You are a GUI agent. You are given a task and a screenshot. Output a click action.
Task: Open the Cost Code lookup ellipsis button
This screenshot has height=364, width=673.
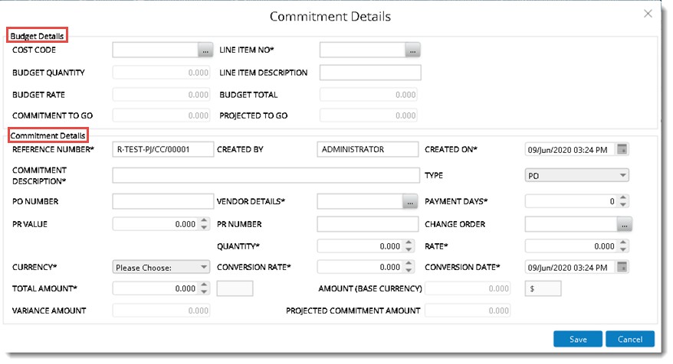(x=205, y=50)
